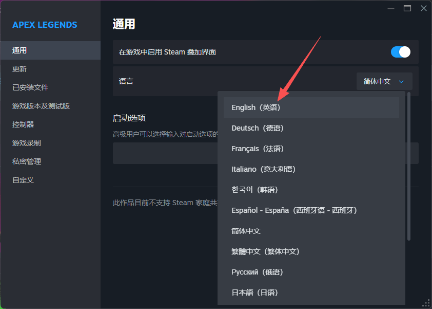Go to the 更新 sidebar section
This screenshot has height=309, width=432.
(x=50, y=69)
